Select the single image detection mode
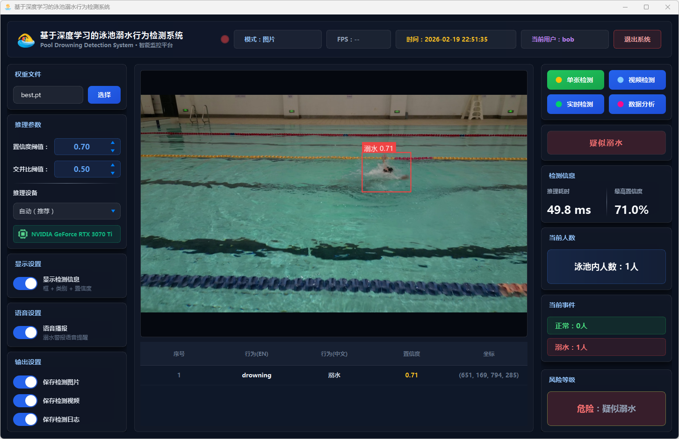 [575, 80]
